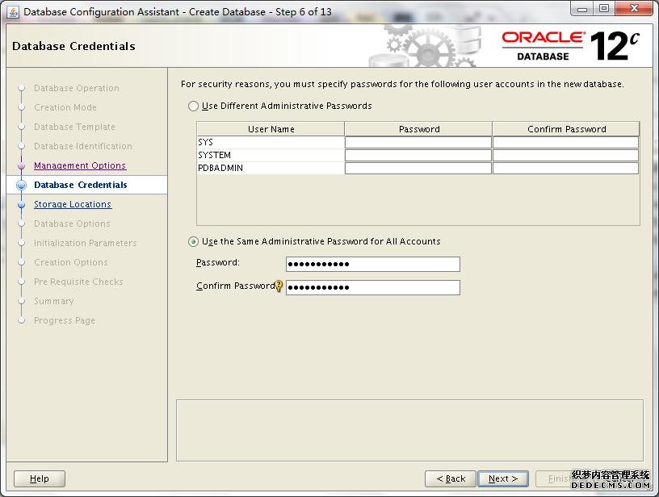Viewport: 659px width, 497px height.
Task: Maximize the Database Configuration Assistant window
Action: [x=604, y=9]
